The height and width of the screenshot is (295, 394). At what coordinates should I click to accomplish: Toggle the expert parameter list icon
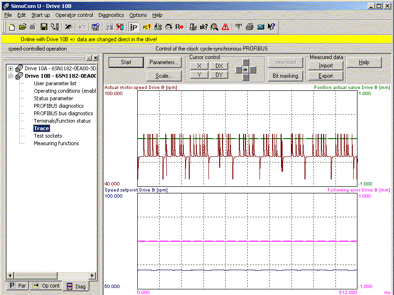(x=134, y=27)
